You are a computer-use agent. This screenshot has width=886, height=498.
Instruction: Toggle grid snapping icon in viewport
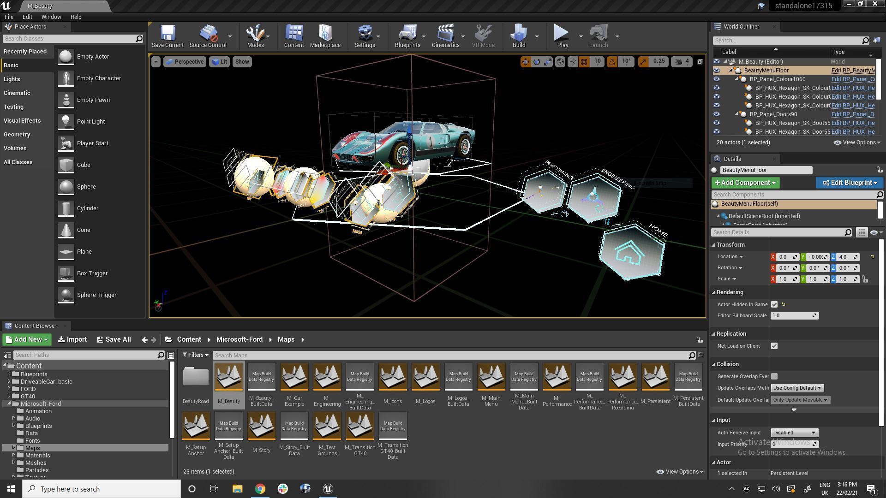tap(584, 62)
